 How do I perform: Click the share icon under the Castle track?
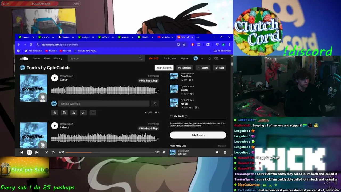point(55,113)
